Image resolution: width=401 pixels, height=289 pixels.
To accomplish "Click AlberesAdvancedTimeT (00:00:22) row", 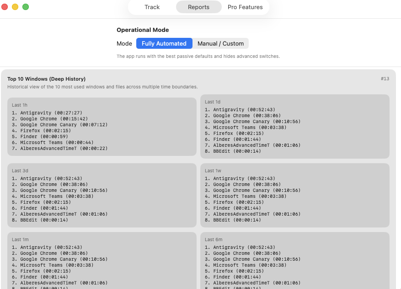I will pos(59,148).
